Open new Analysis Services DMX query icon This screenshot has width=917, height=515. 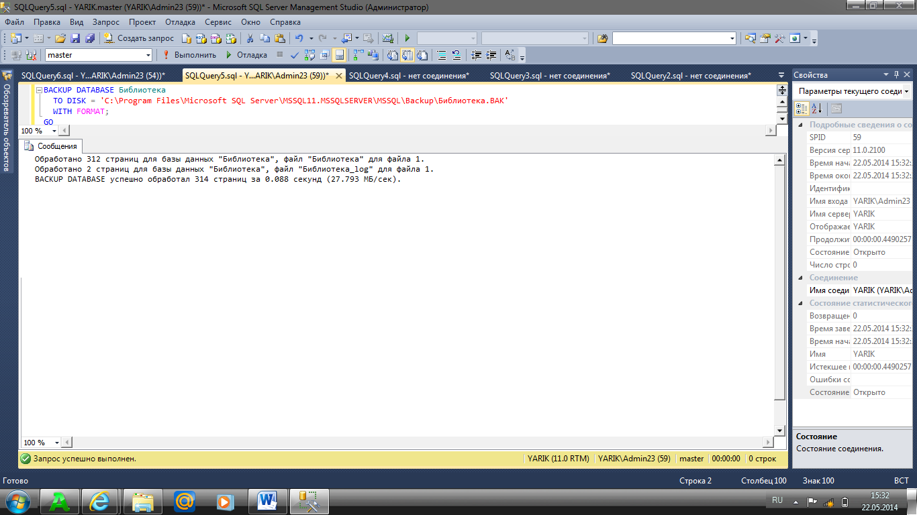click(215, 38)
